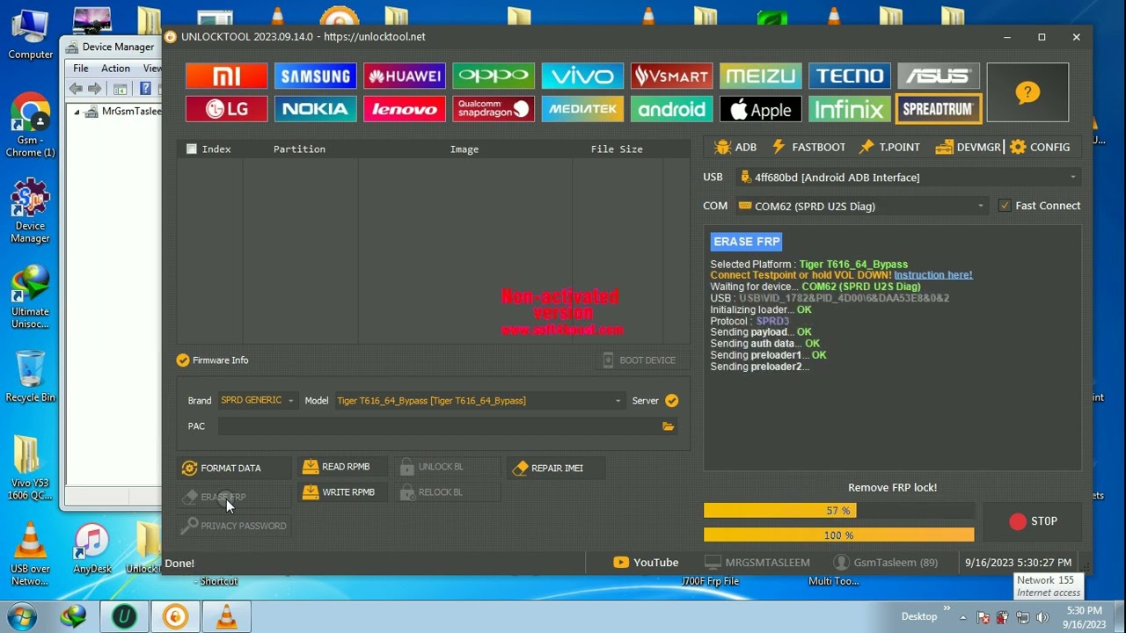Select the ASUS brand tile
Image resolution: width=1126 pixels, height=633 pixels.
point(938,76)
